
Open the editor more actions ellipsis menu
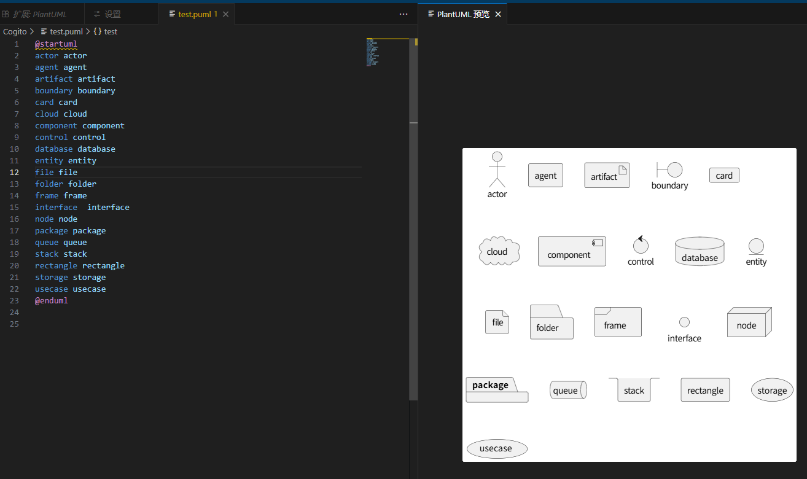click(404, 14)
